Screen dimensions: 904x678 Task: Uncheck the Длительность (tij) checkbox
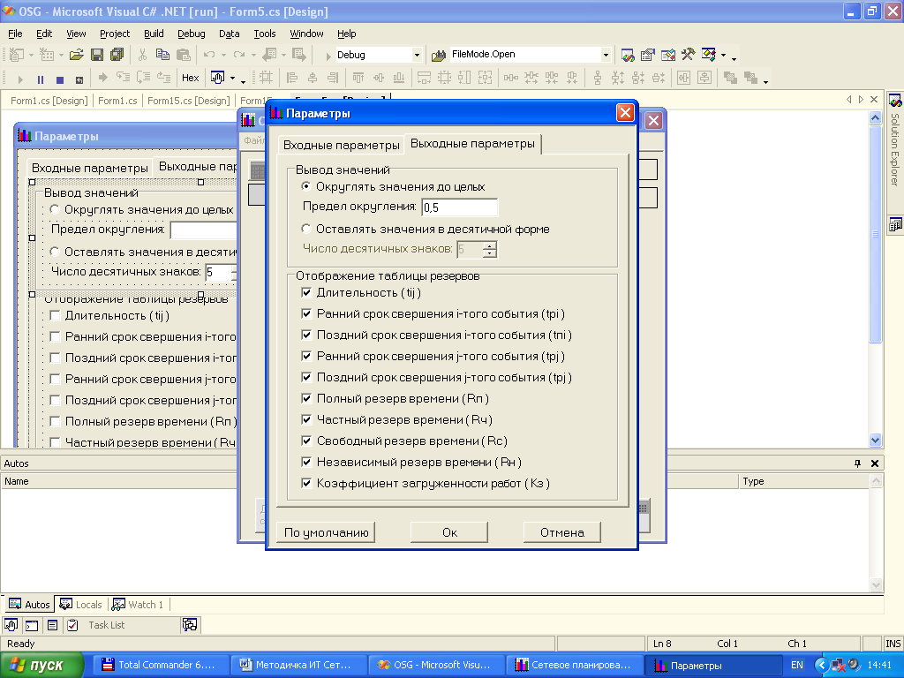click(306, 292)
